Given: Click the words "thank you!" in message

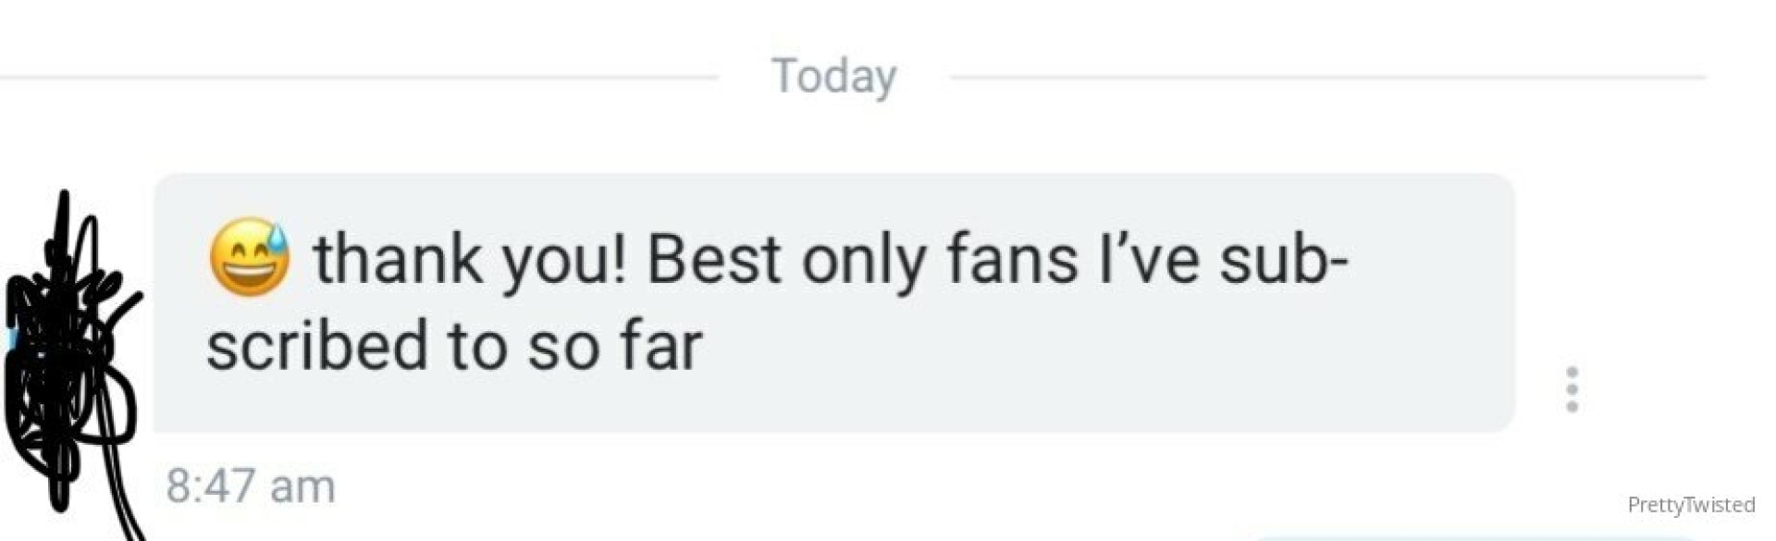Looking at the screenshot, I should [470, 261].
